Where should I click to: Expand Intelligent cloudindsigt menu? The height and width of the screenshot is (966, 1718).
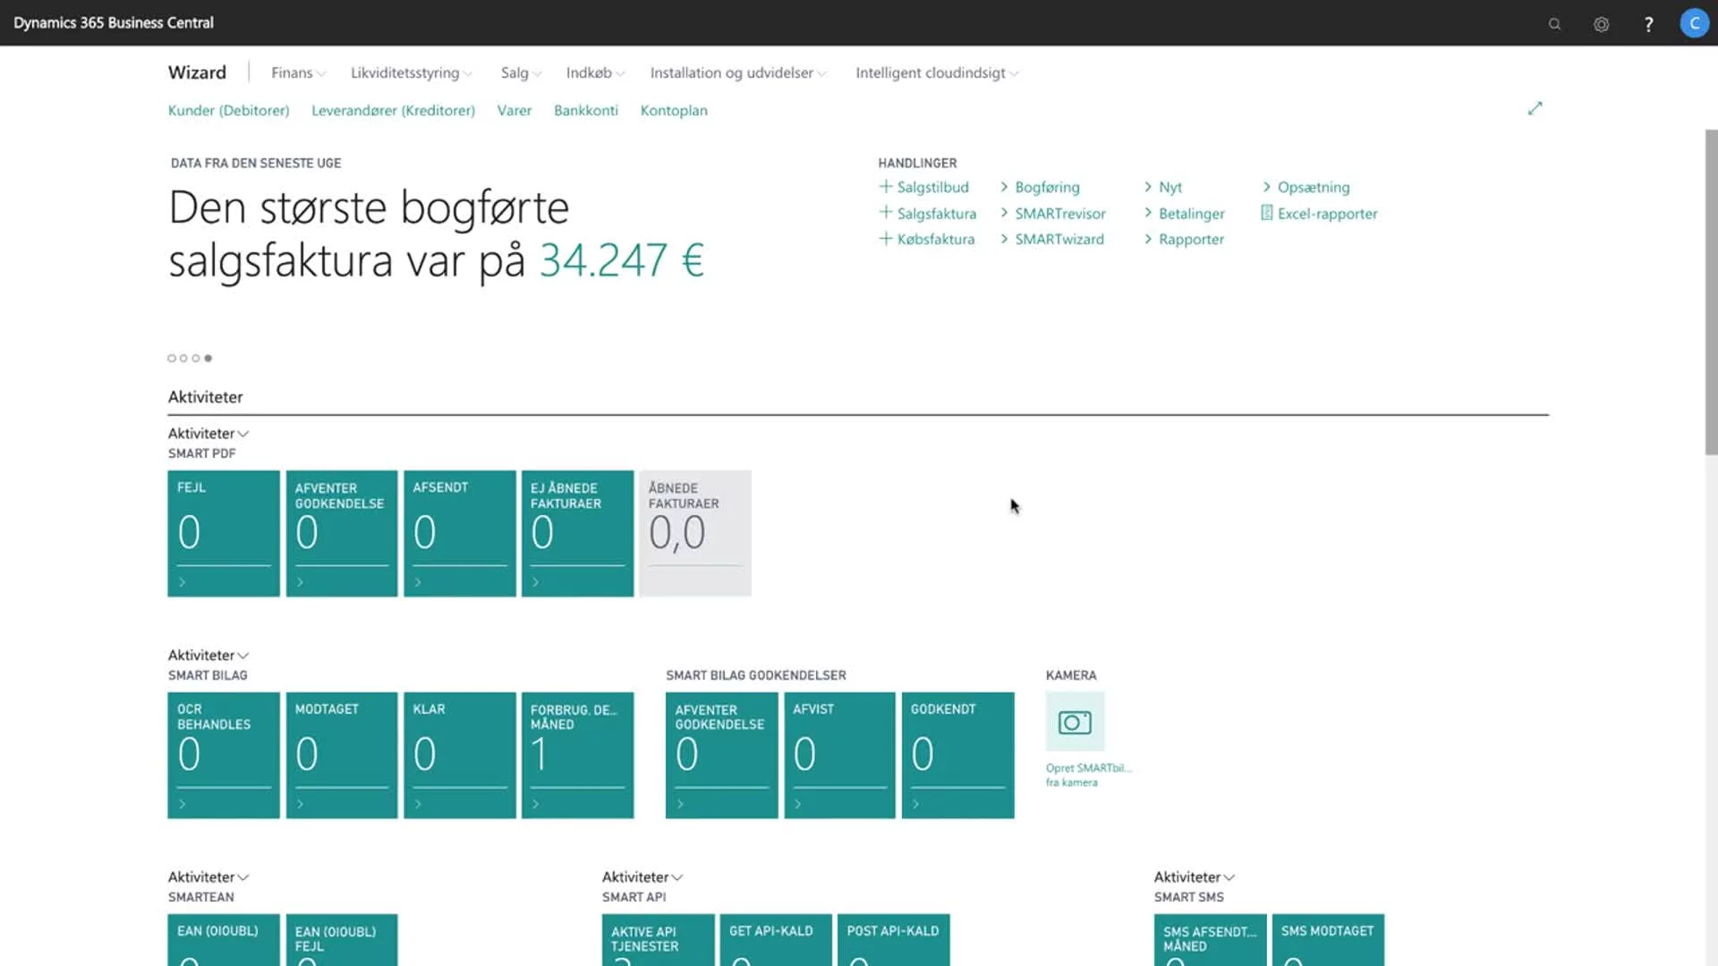[x=937, y=72]
